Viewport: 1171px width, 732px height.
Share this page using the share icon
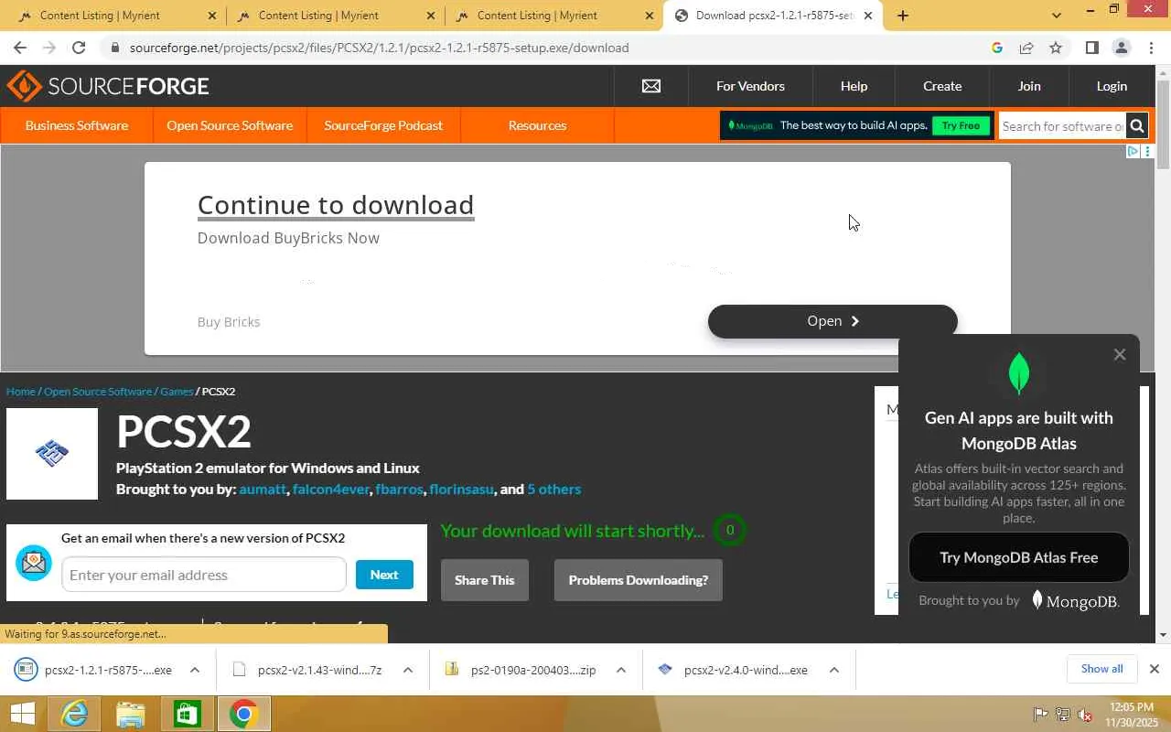[1026, 48]
